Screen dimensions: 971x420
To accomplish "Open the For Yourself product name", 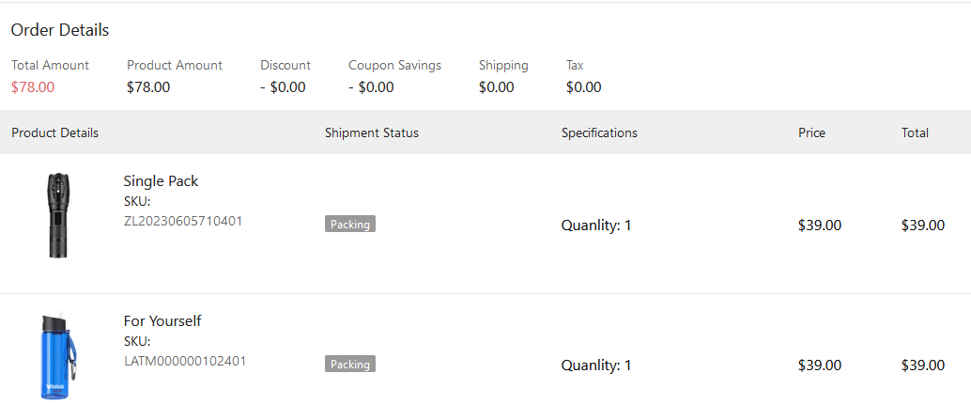I will click(x=162, y=321).
